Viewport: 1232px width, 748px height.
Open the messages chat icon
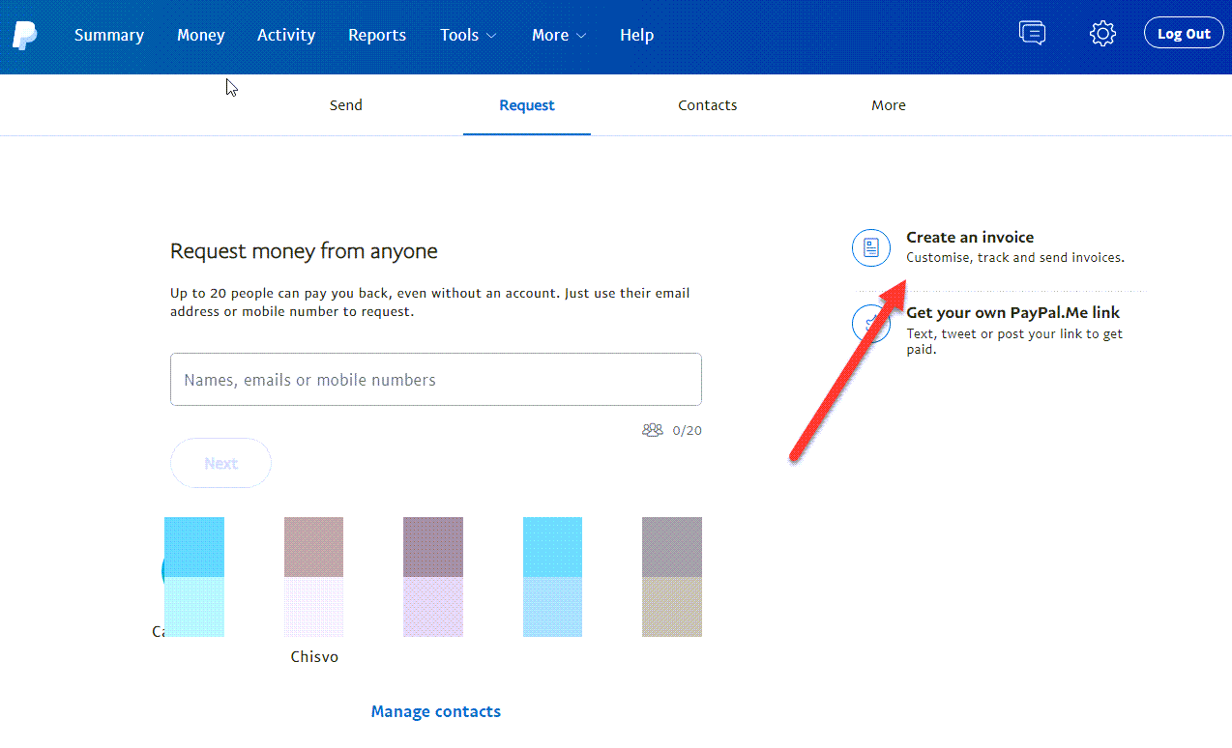click(x=1032, y=33)
